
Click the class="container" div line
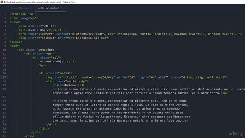(38, 50)
